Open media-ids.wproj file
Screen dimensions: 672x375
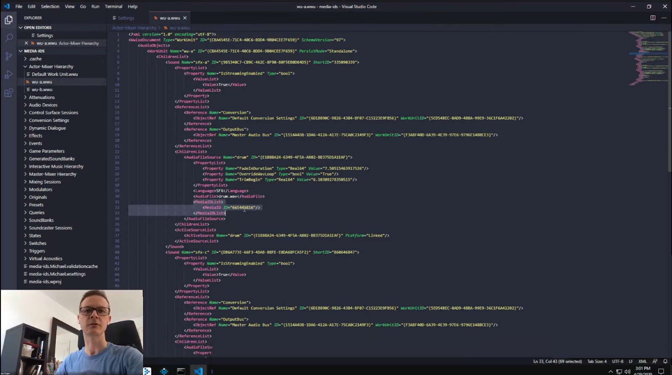pyautogui.click(x=45, y=282)
